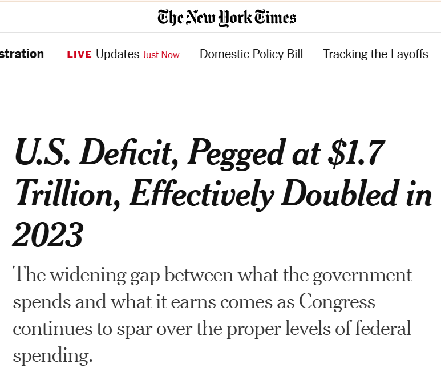Go to Tracking the Layoffs
The image size is (441, 392).
375,54
